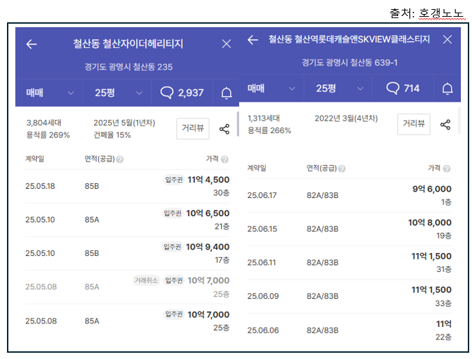Share the 철산자이더헤리티지 listing
Screen dimensions: 472x359
pos(224,129)
